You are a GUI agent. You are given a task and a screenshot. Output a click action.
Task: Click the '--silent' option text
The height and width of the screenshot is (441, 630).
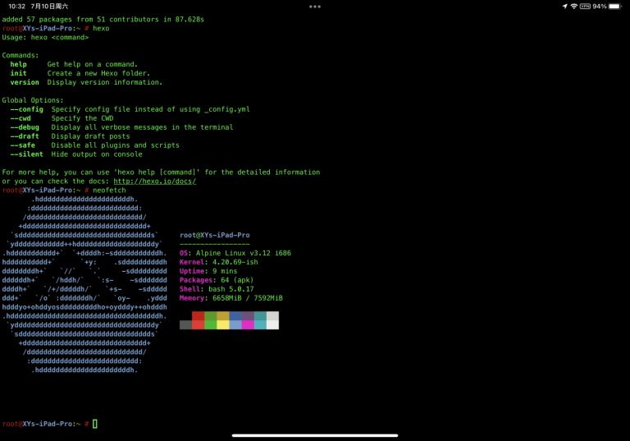pyautogui.click(x=26, y=154)
